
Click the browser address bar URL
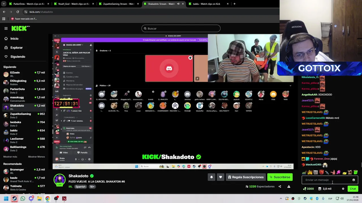(x=41, y=12)
